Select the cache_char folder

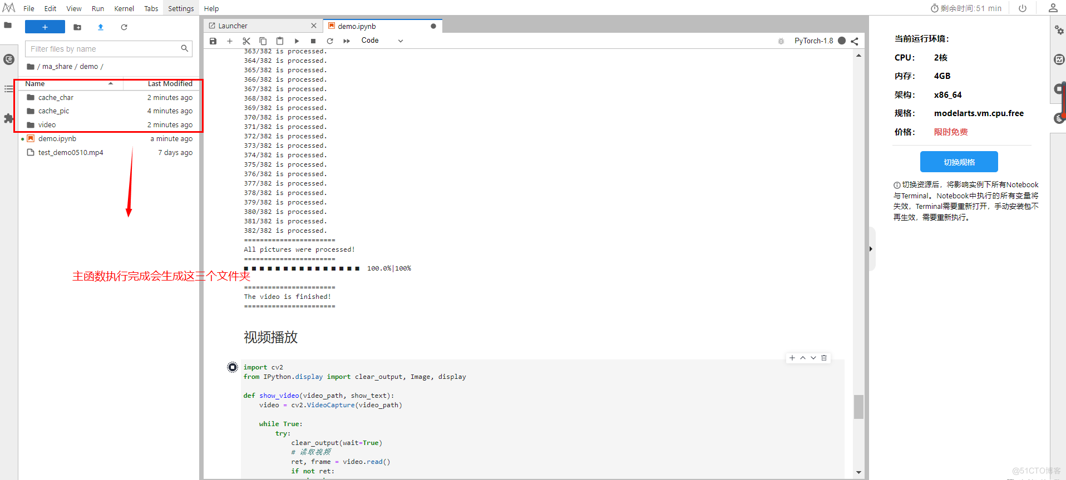tap(110, 97)
